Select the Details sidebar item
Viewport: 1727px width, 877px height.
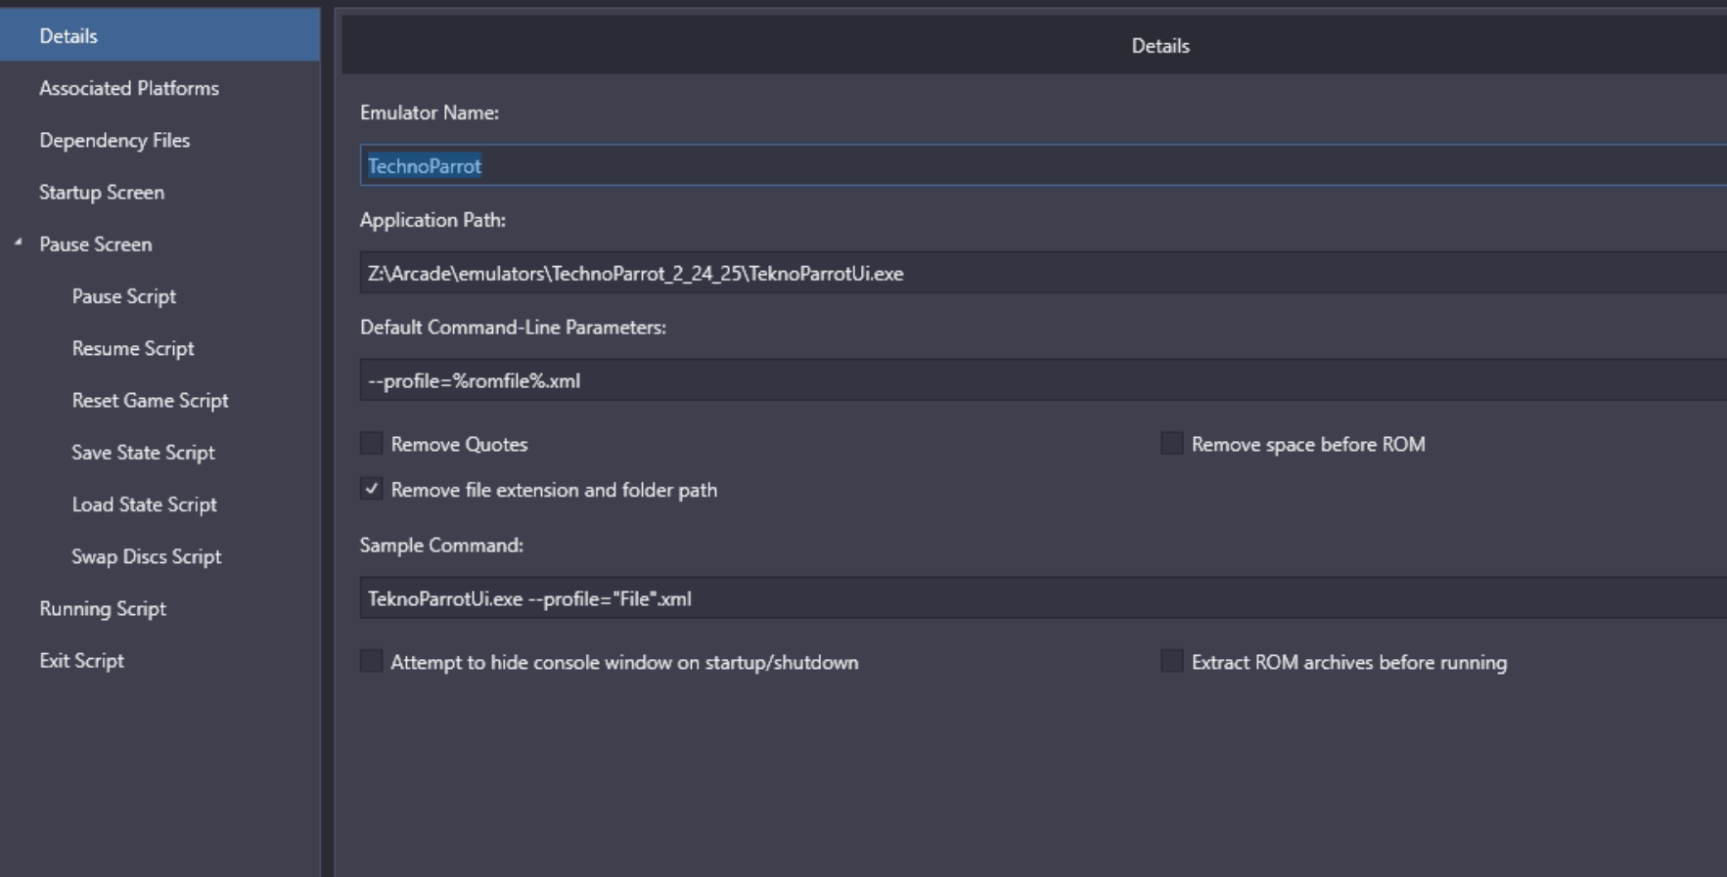tap(68, 36)
